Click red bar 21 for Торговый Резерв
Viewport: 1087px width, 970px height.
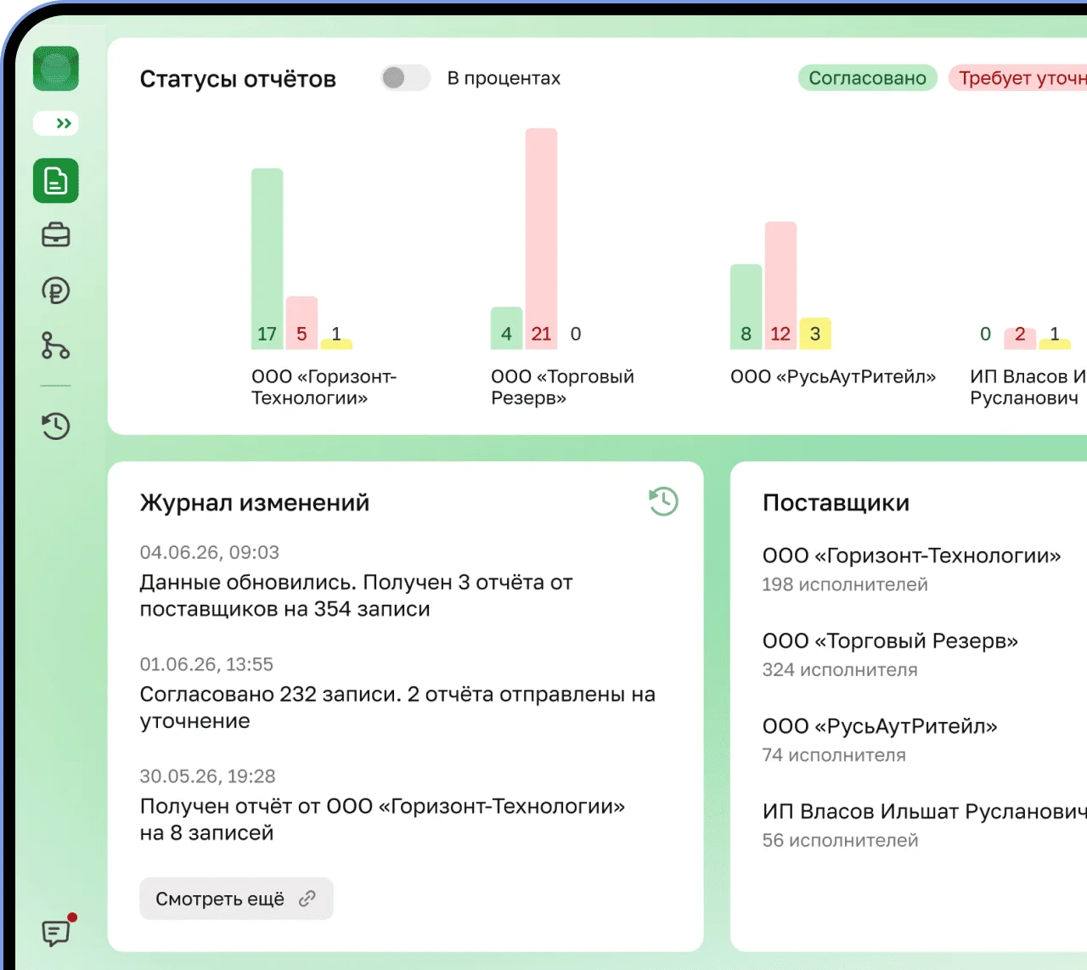(541, 239)
